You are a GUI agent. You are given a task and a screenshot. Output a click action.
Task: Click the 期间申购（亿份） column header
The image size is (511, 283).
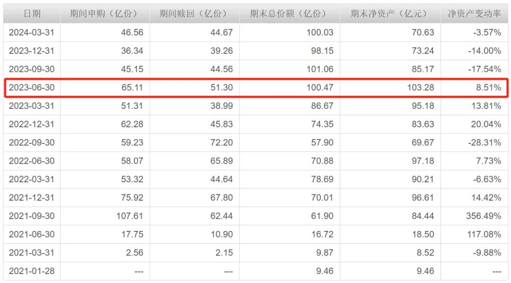click(104, 13)
